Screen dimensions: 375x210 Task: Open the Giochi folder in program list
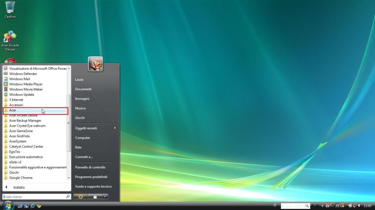pyautogui.click(x=35, y=173)
